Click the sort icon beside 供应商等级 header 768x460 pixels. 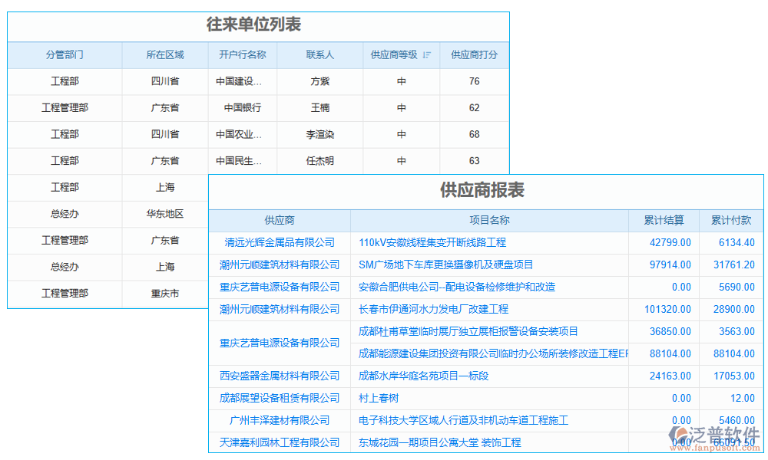tap(425, 54)
